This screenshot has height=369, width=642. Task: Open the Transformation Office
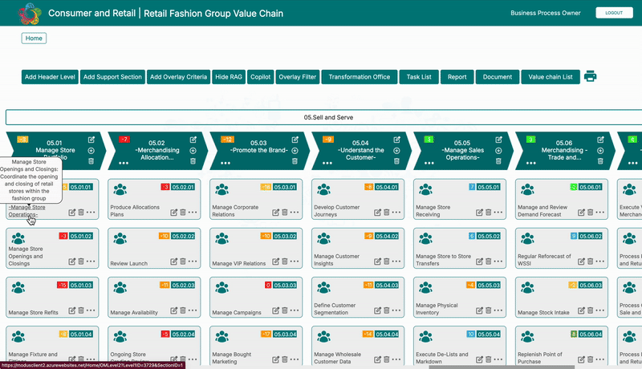[359, 77]
